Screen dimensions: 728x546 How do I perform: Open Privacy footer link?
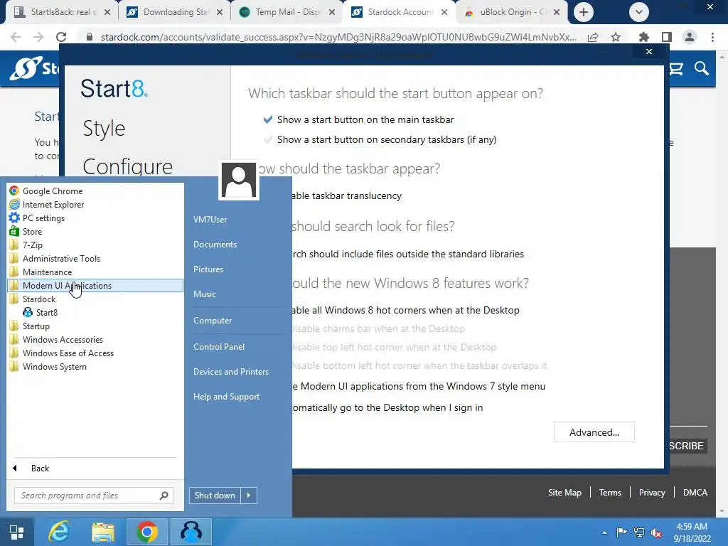[652, 493]
